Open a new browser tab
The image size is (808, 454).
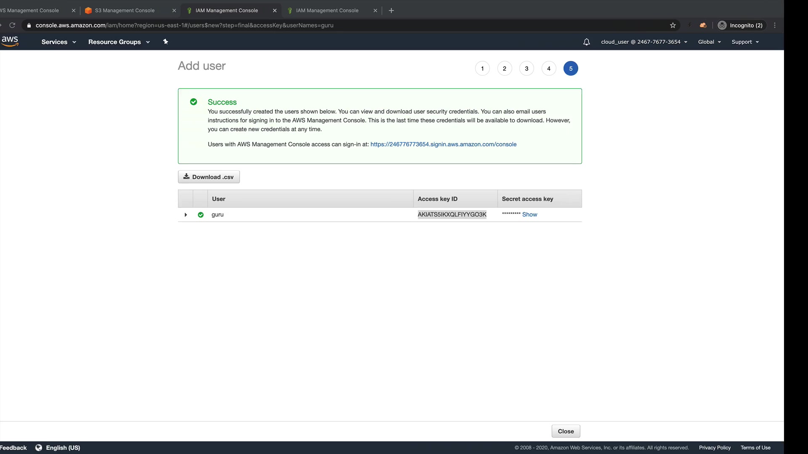[x=391, y=11]
